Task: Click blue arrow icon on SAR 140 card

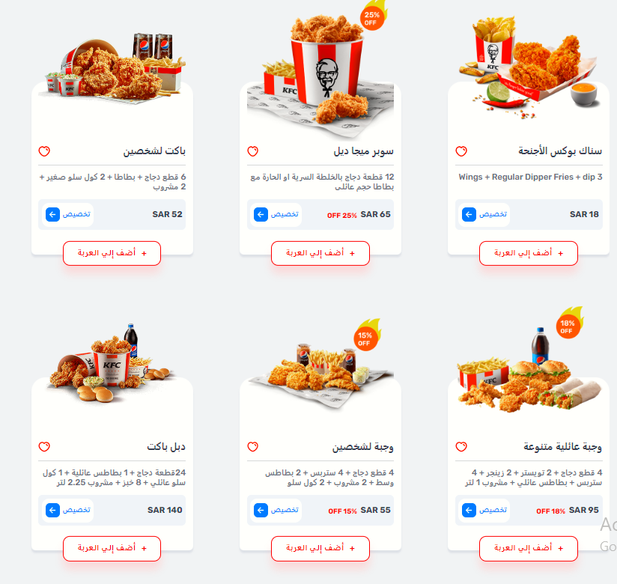Action: (52, 510)
